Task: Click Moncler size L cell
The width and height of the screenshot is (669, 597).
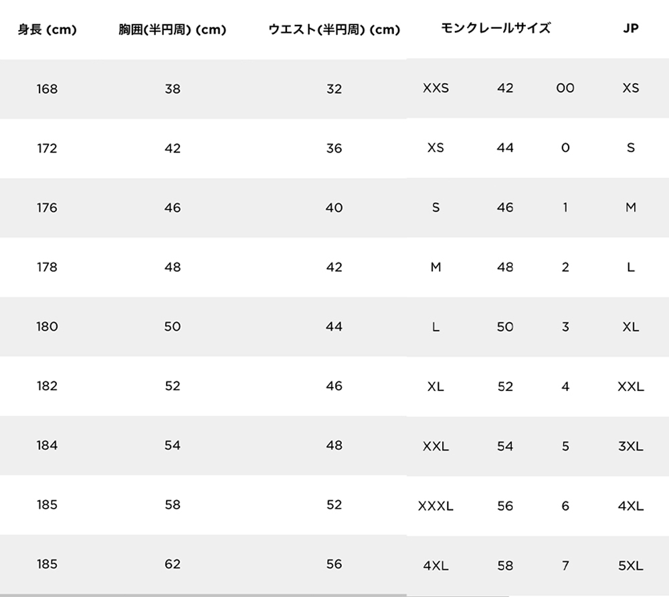Action: point(436,327)
